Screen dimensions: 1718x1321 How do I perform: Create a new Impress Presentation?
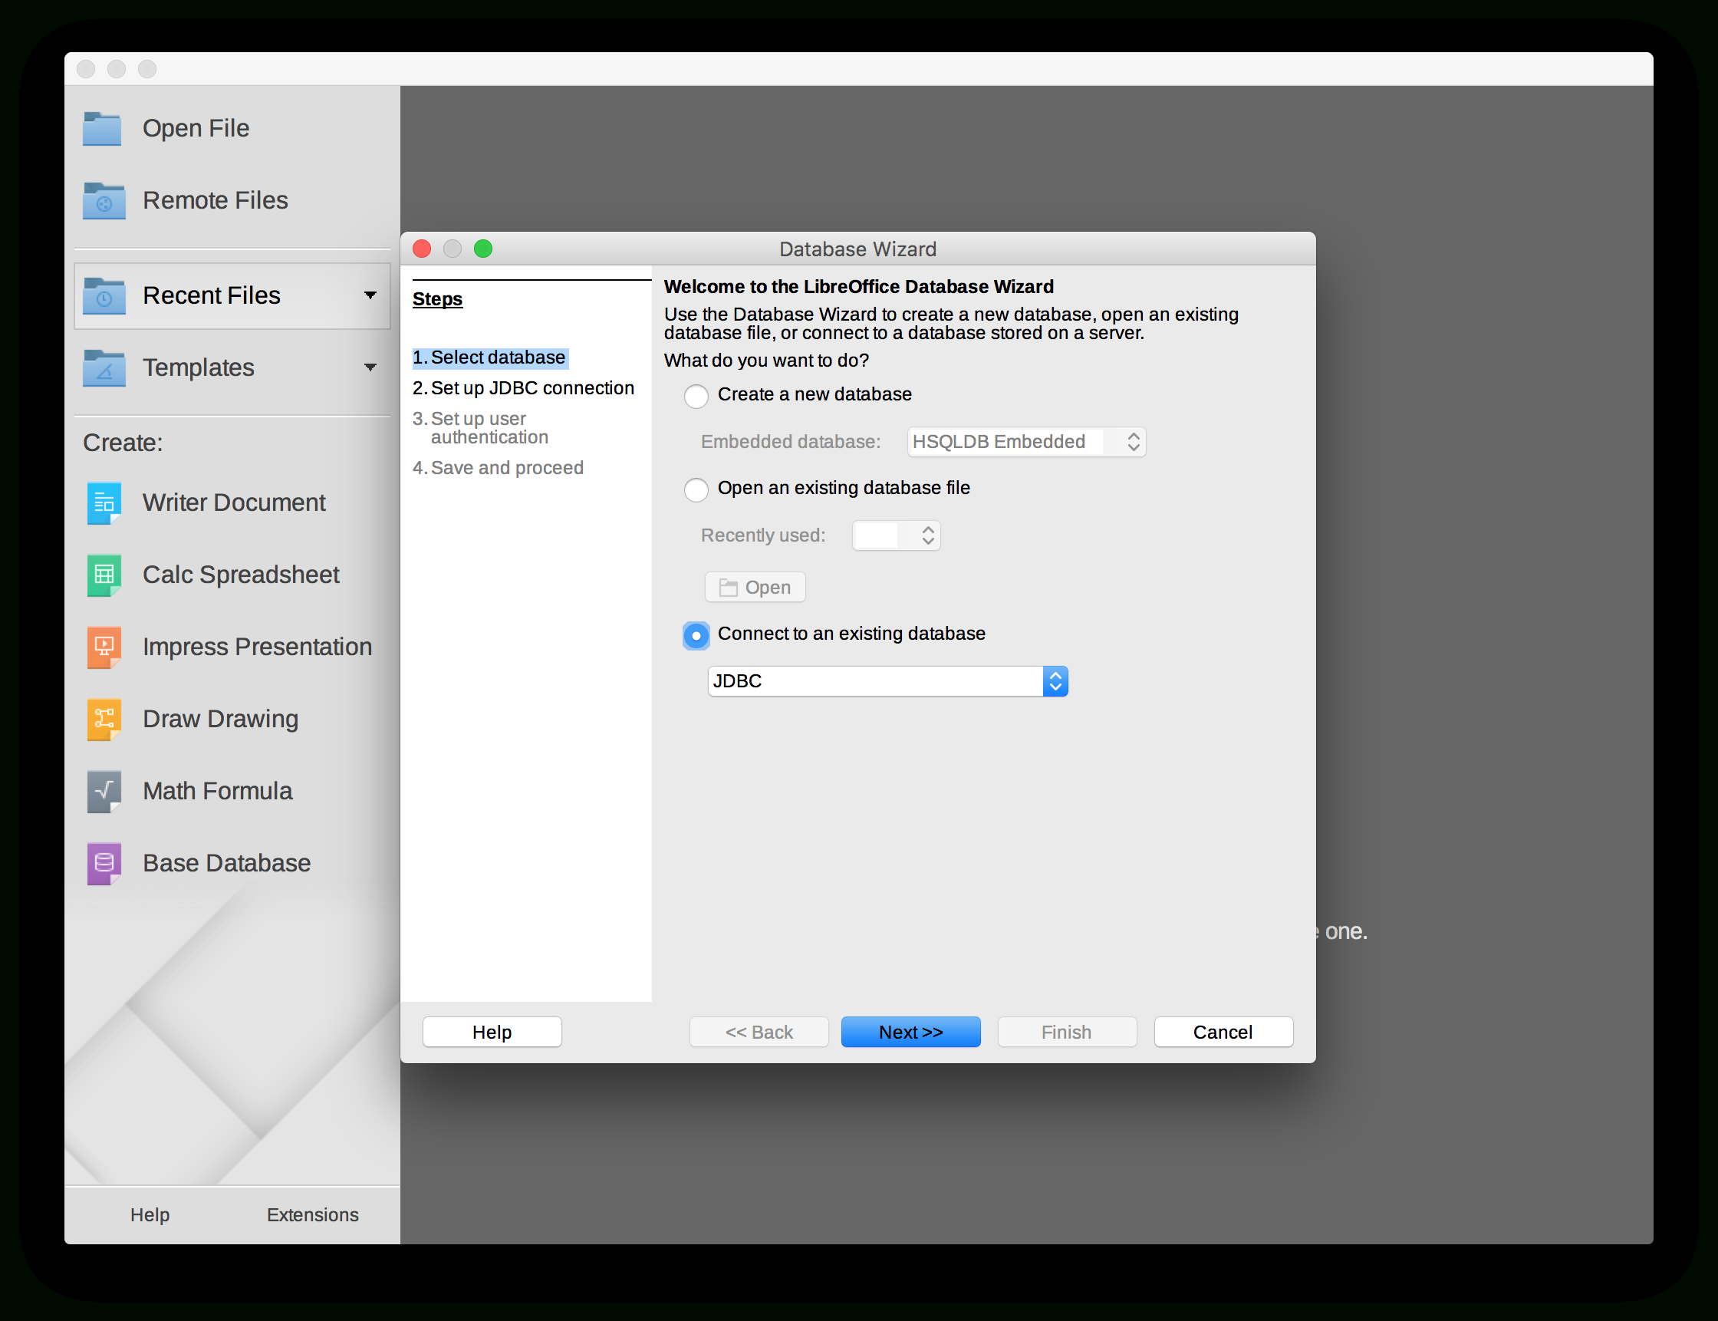(x=257, y=647)
